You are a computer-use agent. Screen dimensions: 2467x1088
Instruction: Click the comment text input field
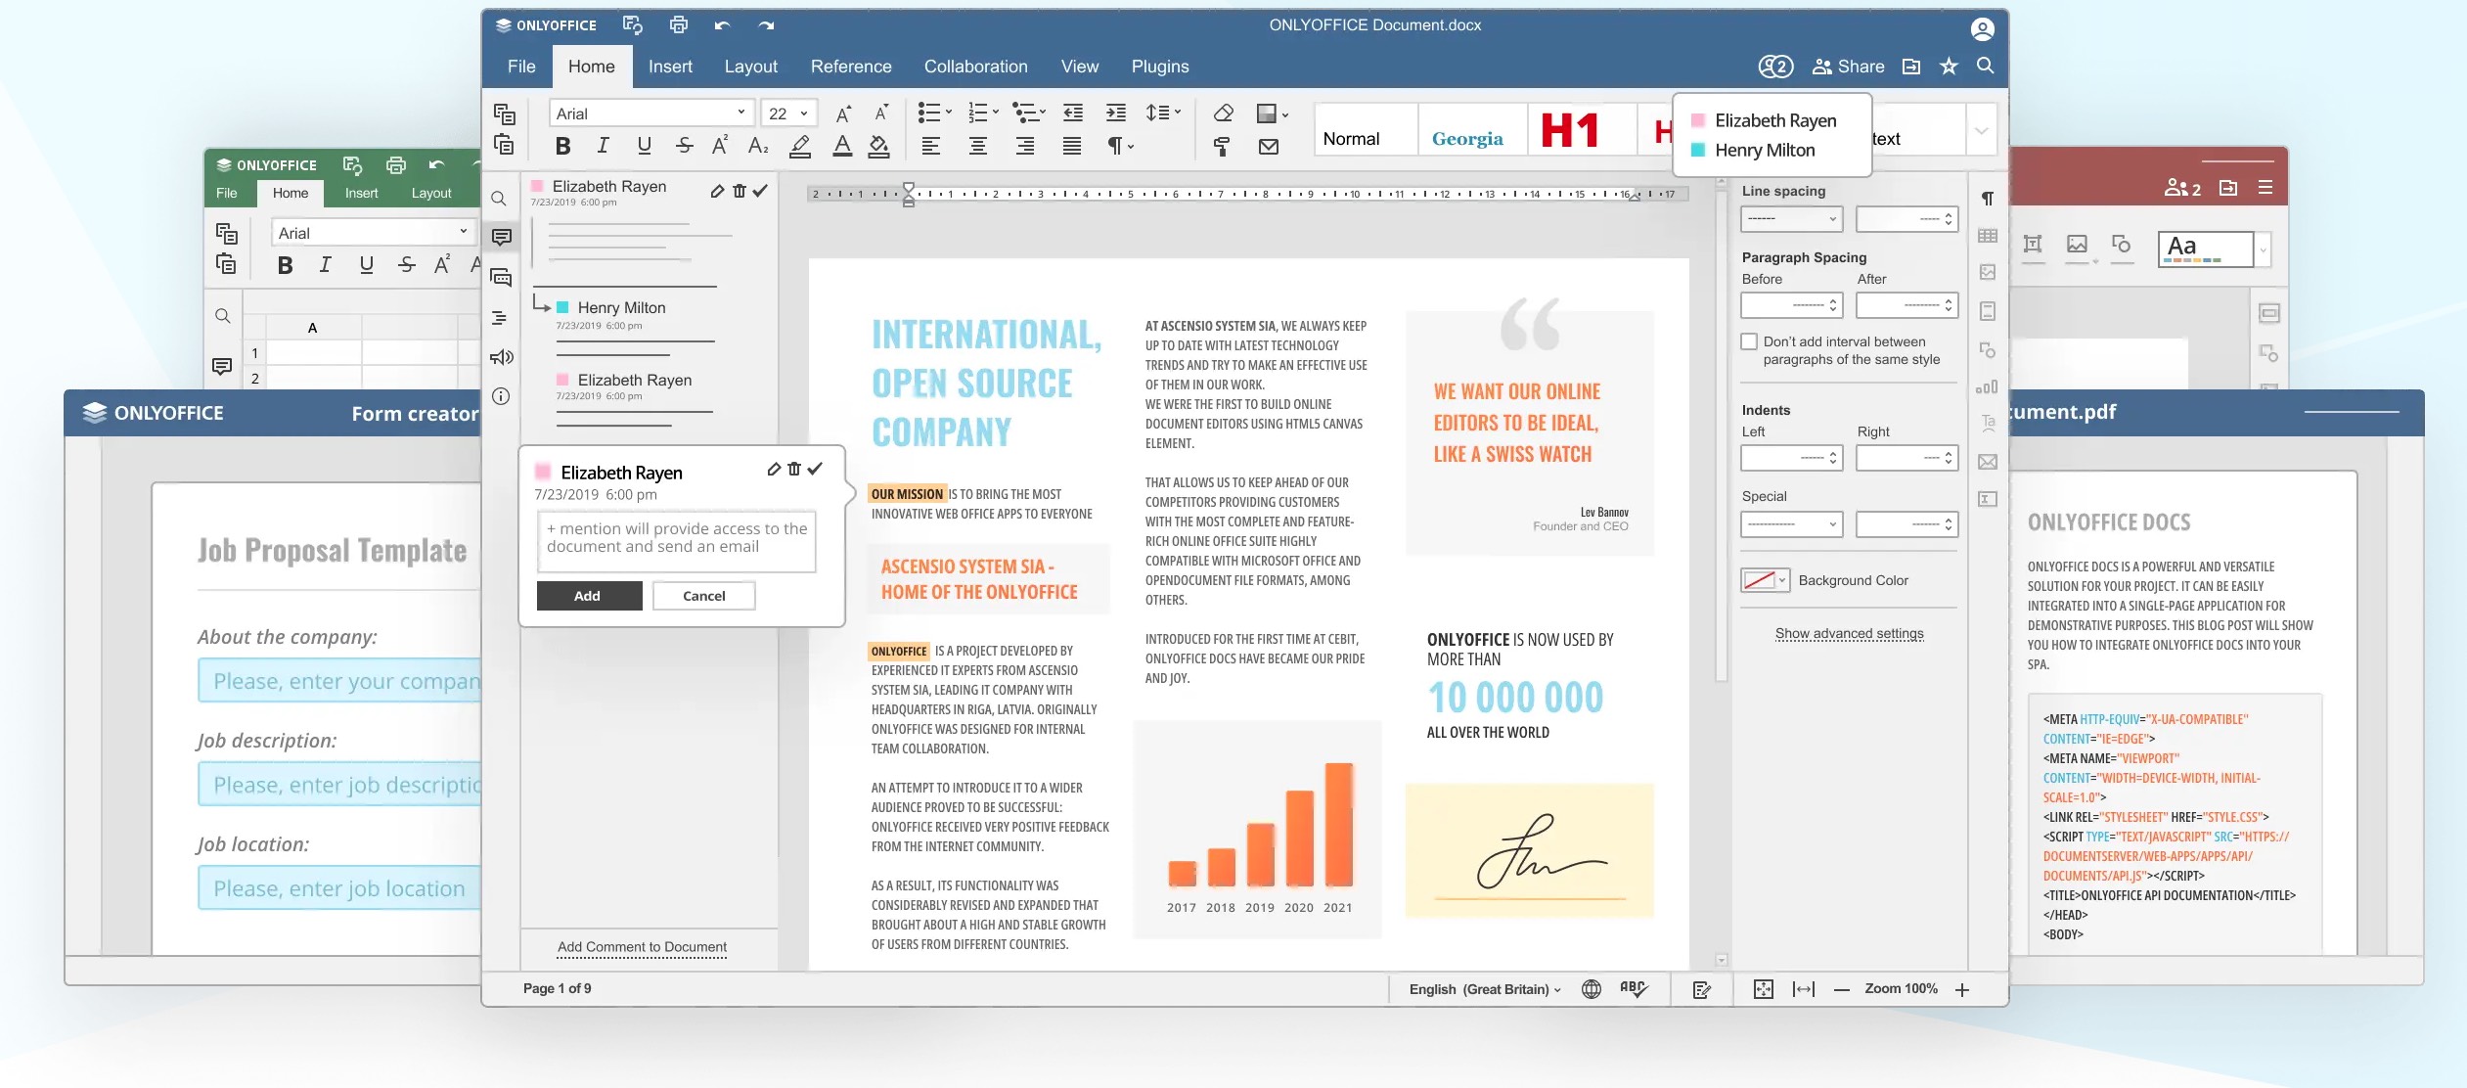(x=677, y=541)
